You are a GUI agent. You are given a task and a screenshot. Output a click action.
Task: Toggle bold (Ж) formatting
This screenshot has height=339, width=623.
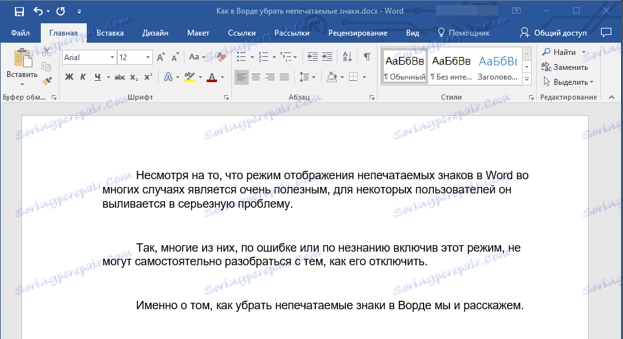(69, 77)
